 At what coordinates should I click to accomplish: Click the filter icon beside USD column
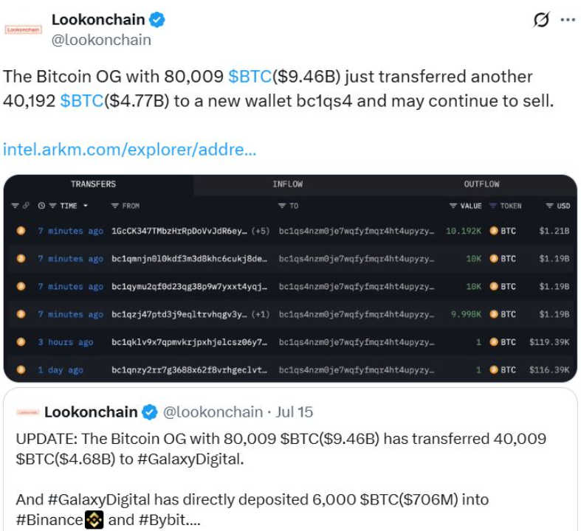point(549,206)
